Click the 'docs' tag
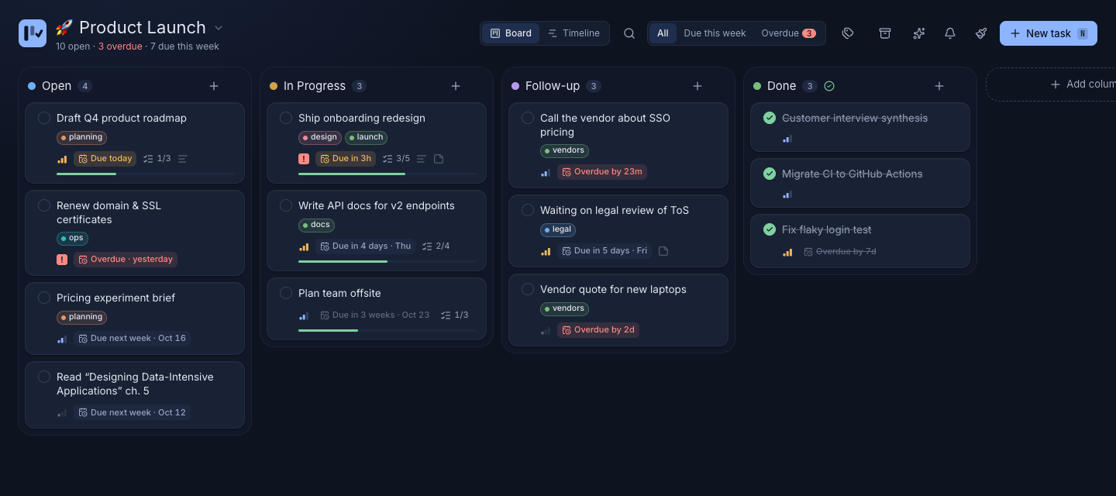The image size is (1116, 496). (x=316, y=225)
